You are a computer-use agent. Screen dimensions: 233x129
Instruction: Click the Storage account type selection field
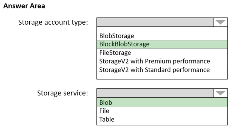click(x=155, y=22)
